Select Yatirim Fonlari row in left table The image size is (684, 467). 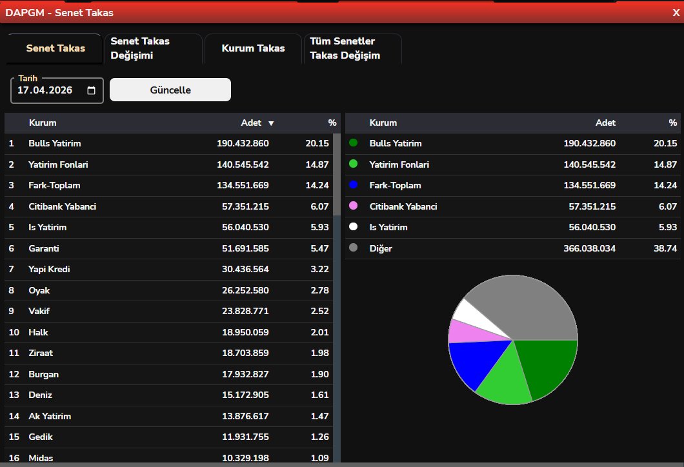[168, 164]
